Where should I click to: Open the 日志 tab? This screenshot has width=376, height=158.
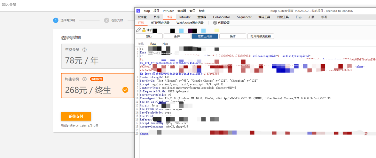tap(299, 17)
